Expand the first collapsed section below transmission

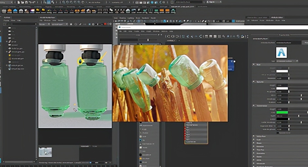tap(254, 136)
